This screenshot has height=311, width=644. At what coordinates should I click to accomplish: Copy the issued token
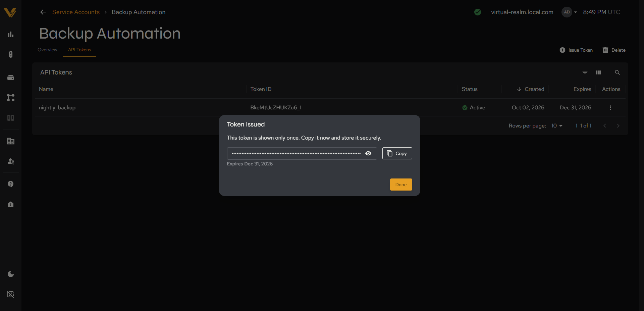click(397, 153)
